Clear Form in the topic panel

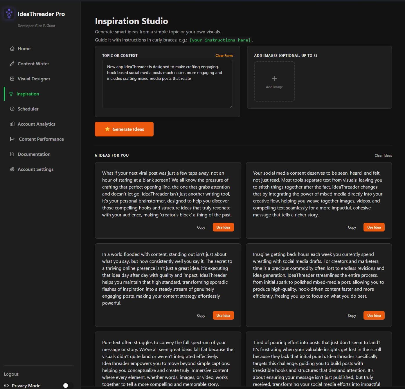click(x=224, y=55)
